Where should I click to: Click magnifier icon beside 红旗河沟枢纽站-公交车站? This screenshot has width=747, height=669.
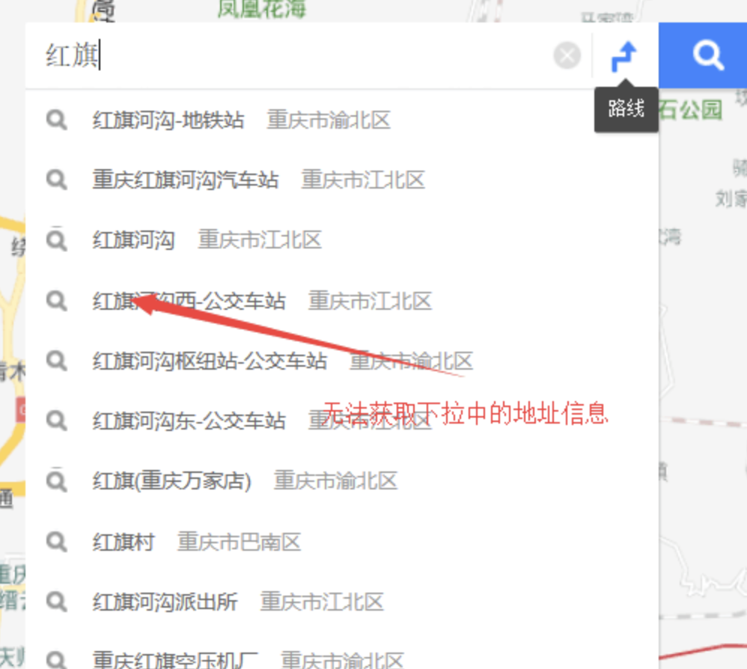[57, 361]
